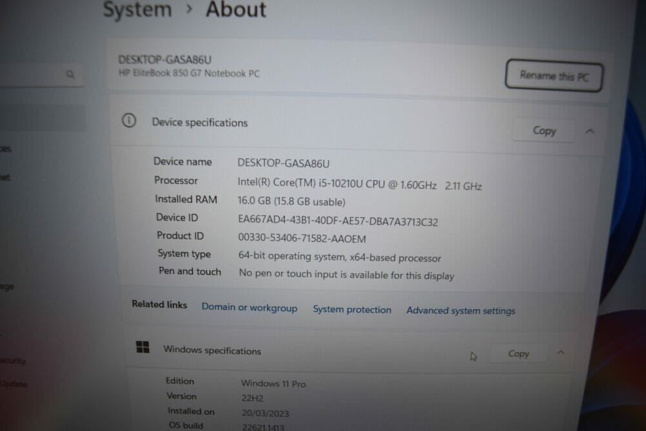Select the version value 22H2
Viewport: 646px width, 431px height.
252,398
